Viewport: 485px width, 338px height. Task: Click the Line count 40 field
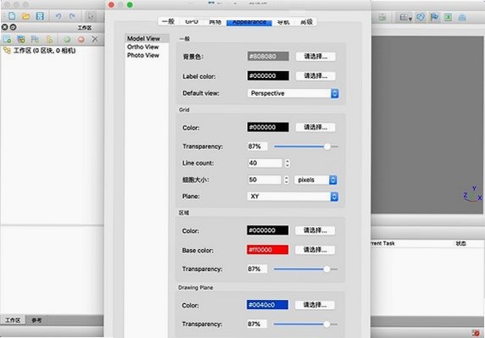pos(265,163)
